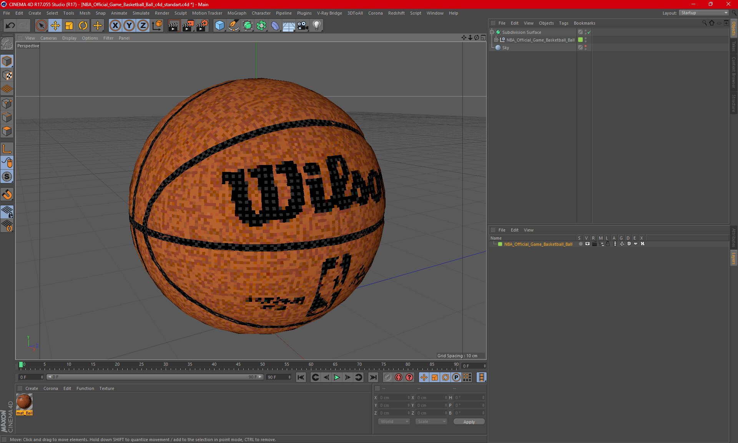Toggle Z axis lock
This screenshot has height=443, width=738.
(143, 26)
